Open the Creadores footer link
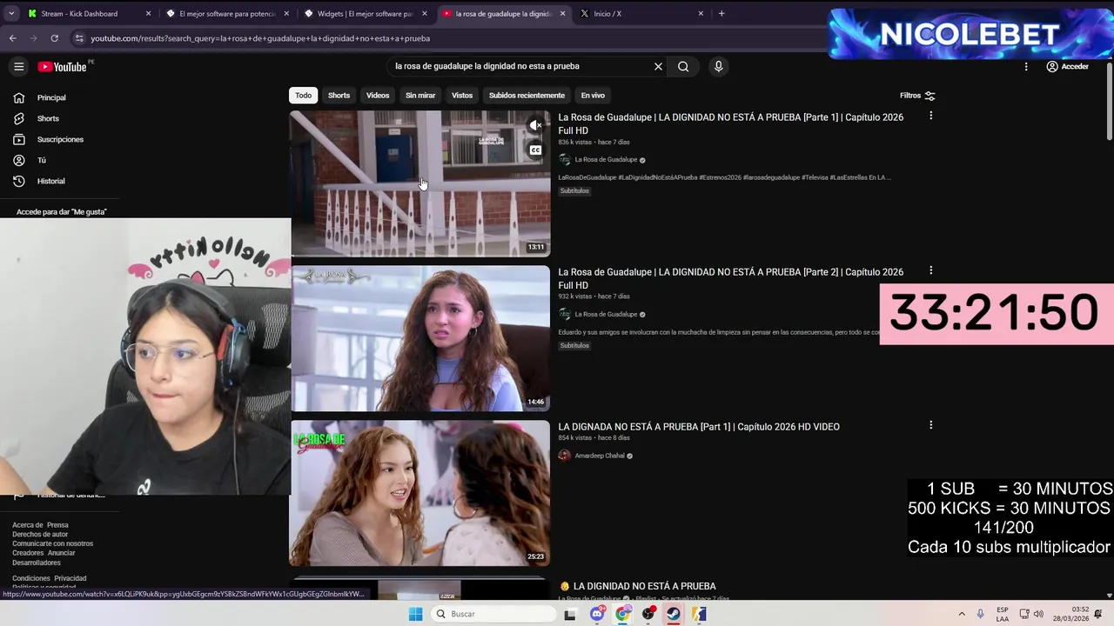 tap(28, 553)
